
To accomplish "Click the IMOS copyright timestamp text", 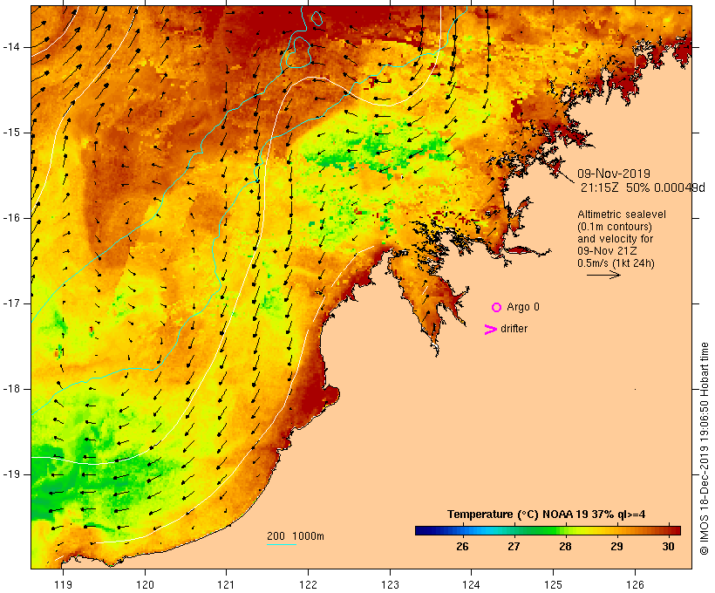I will click(704, 448).
